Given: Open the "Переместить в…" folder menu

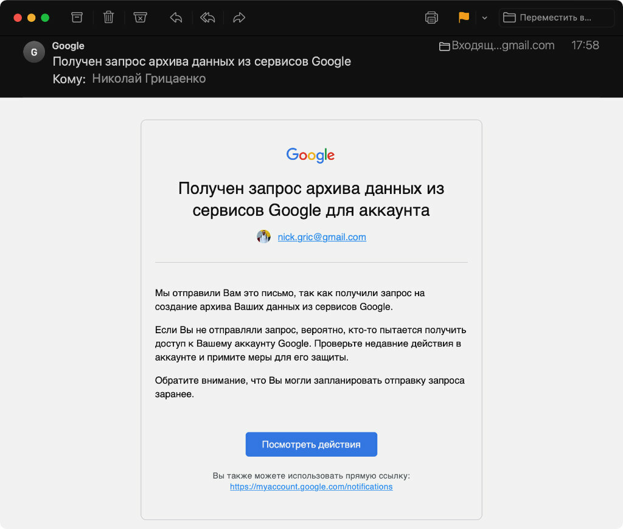Looking at the screenshot, I should pos(556,18).
